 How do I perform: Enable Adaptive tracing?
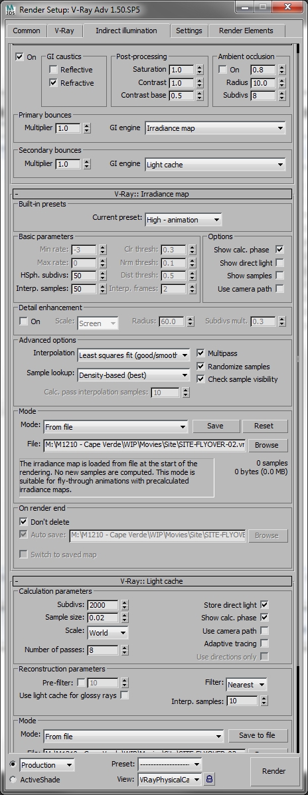coord(264,644)
